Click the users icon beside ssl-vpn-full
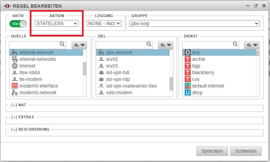 click(x=101, y=72)
